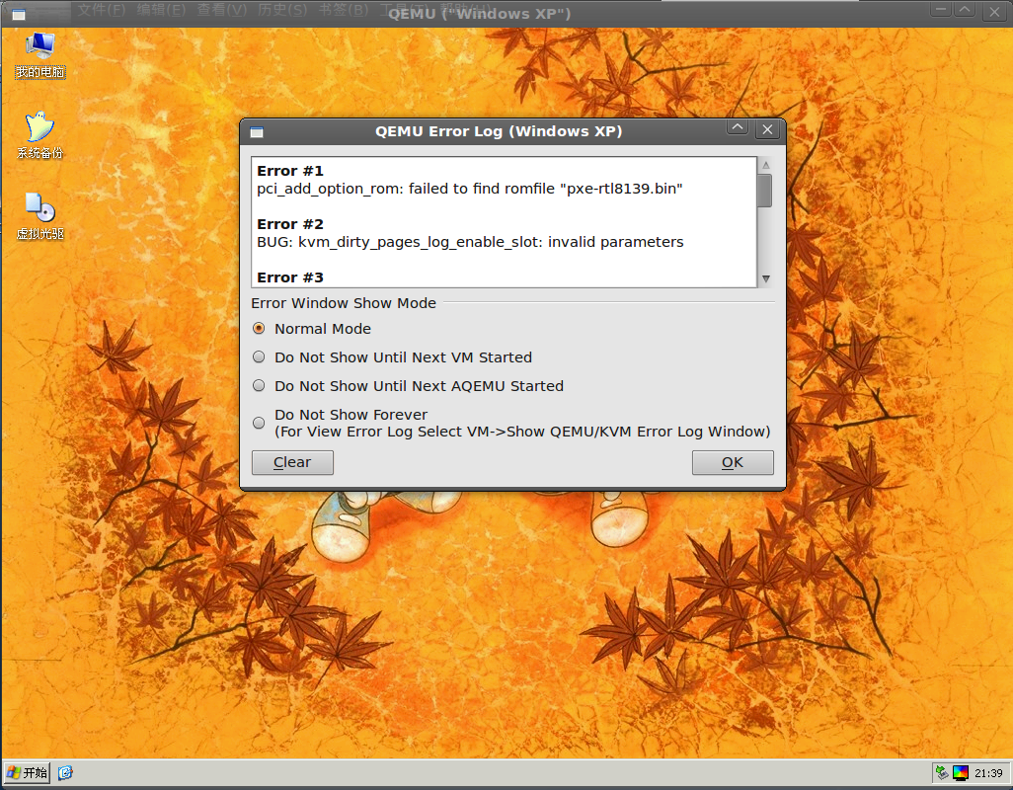Click the Safely Remove Hardware tray icon
This screenshot has width=1013, height=790.
click(x=942, y=772)
